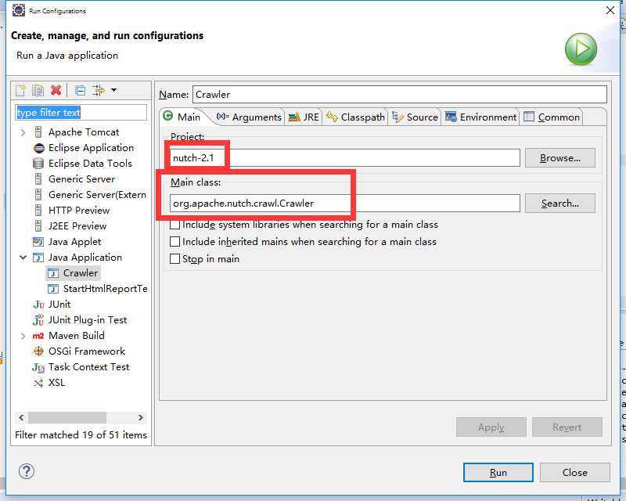Screen dimensions: 626x501
Task: Click the Apache Tomcat server icon
Action: tap(38, 132)
